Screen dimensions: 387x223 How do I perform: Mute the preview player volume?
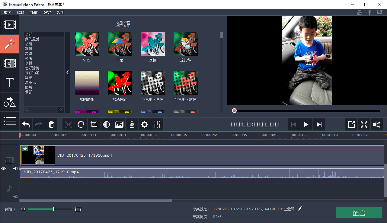coord(377,124)
